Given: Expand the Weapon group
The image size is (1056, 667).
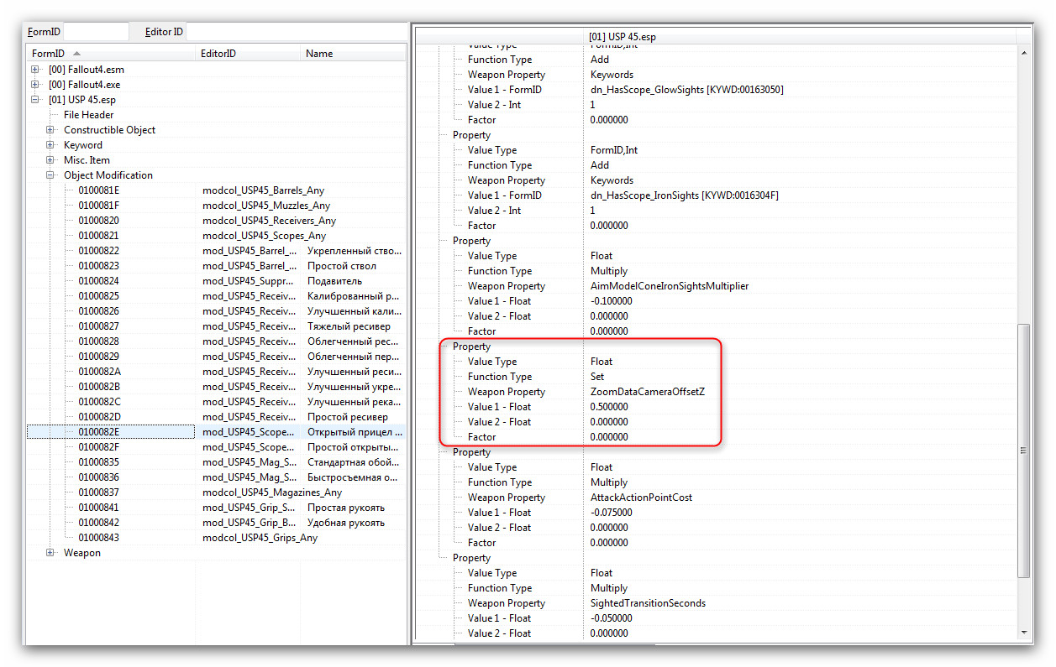Looking at the screenshot, I should (50, 553).
